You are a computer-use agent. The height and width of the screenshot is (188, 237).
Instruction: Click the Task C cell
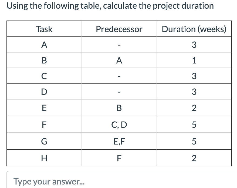(44, 76)
